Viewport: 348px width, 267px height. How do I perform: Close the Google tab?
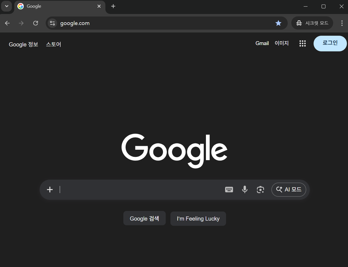tap(99, 6)
